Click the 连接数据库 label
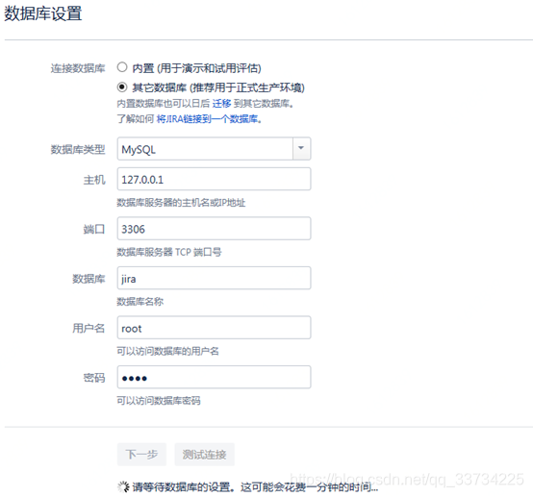Screen dimensions: 533x497 click(x=78, y=68)
